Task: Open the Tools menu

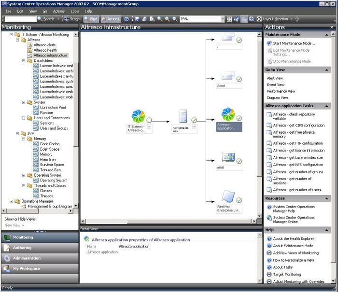Action: [75, 11]
